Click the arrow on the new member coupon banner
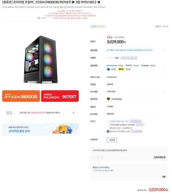172x194 pixels. click(73, 113)
